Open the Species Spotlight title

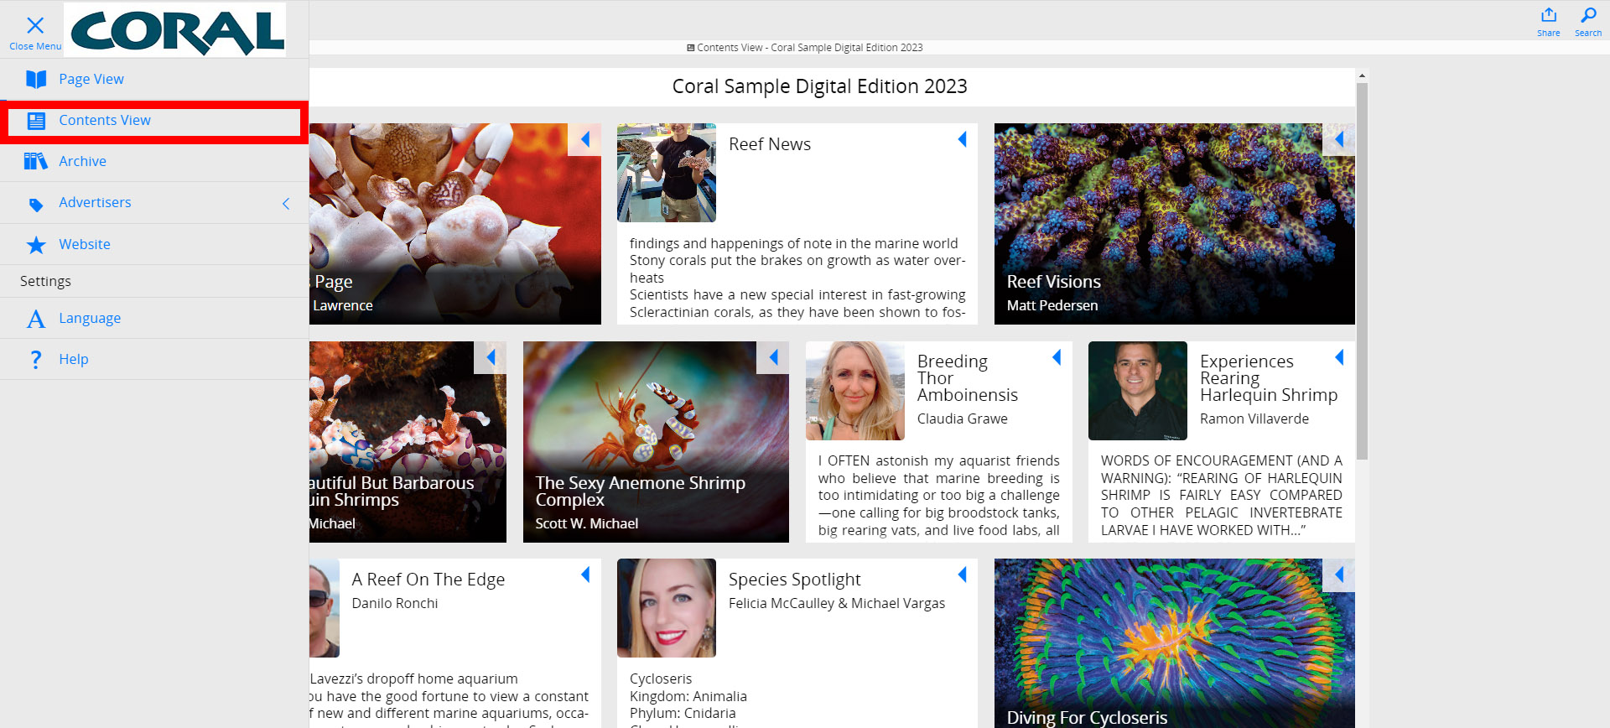[x=795, y=580]
